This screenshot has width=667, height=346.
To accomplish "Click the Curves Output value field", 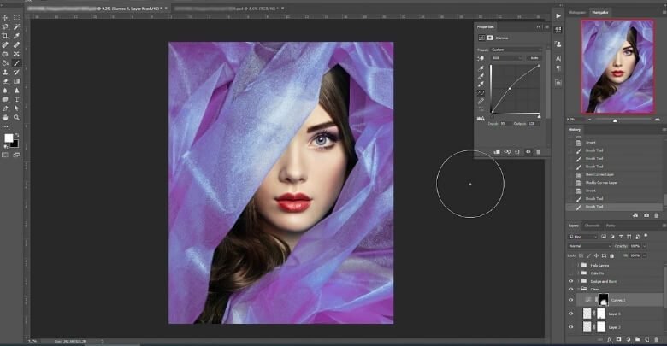I will pos(534,124).
